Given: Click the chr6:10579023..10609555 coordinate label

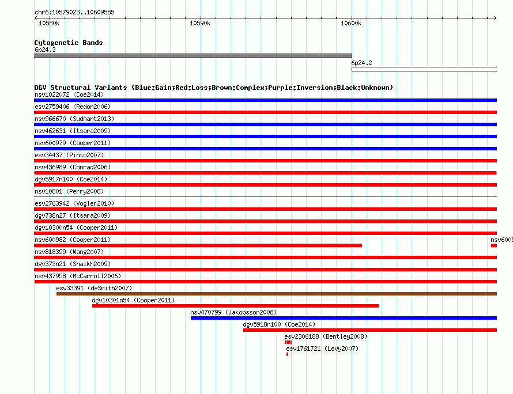Looking at the screenshot, I should coord(74,12).
